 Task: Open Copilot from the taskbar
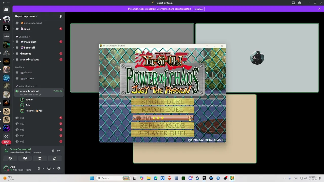(141, 178)
